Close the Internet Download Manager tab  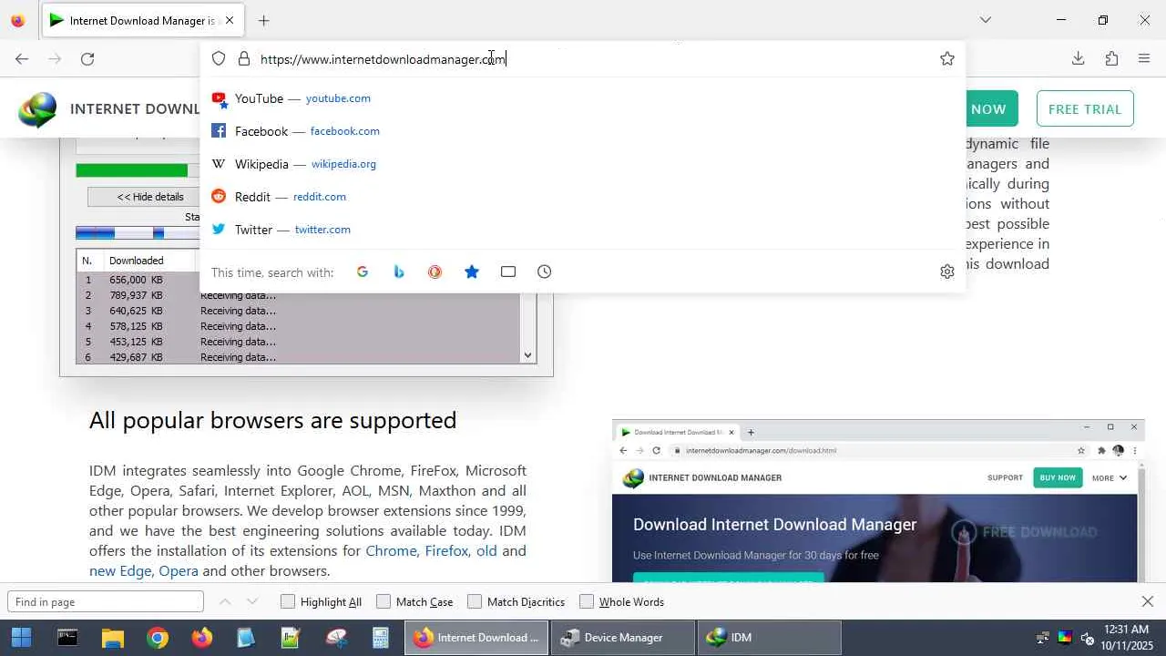(230, 20)
